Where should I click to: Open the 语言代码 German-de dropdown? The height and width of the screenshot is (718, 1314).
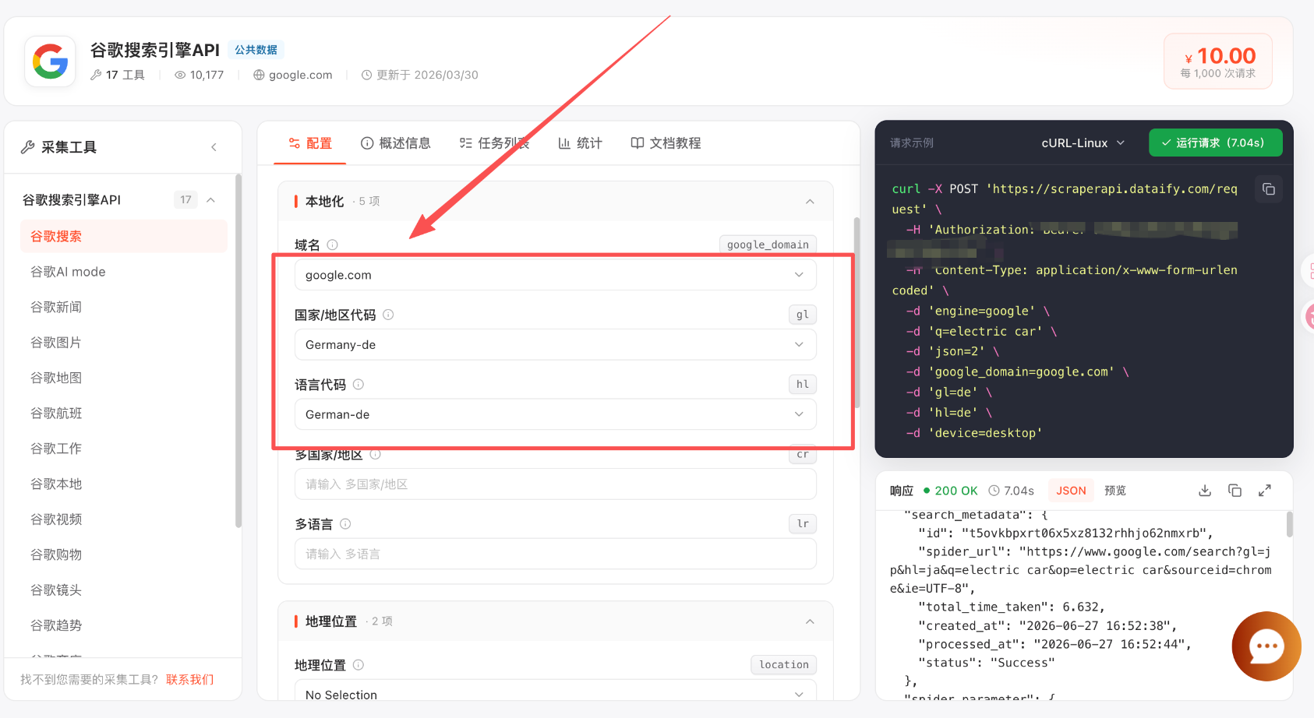[556, 414]
